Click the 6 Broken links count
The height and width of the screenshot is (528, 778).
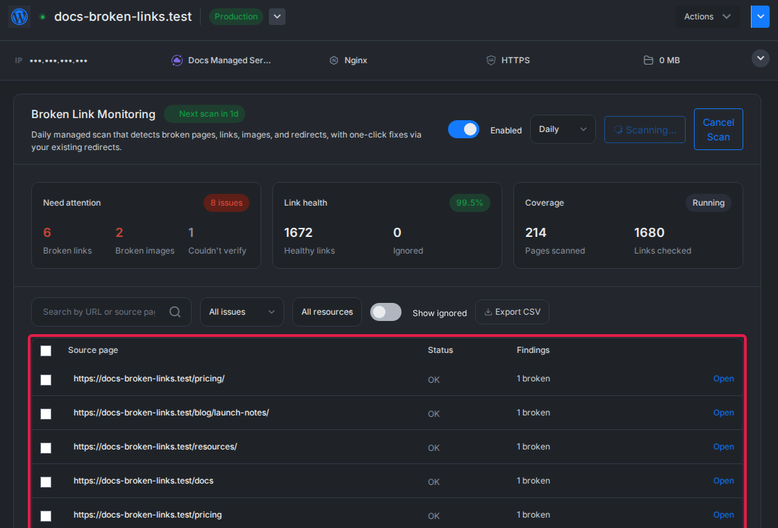47,232
